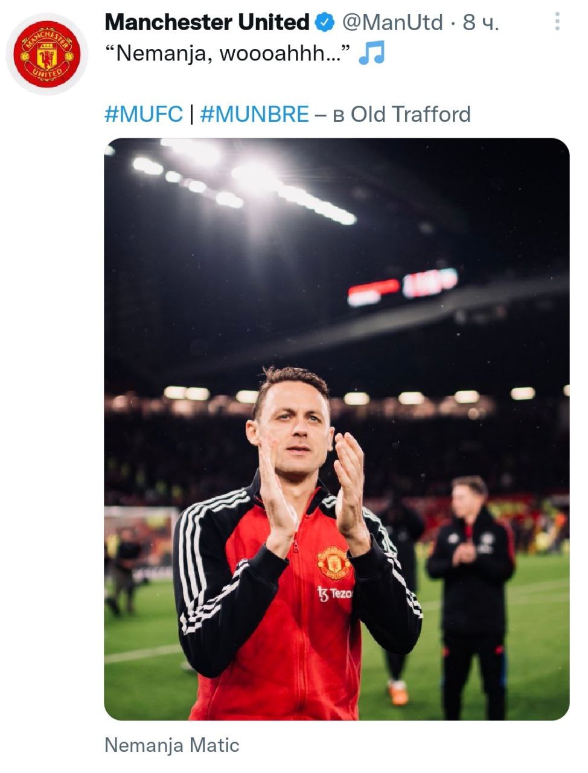Click the blue verified badge
Viewport: 588px width, 773px height.
click(325, 23)
